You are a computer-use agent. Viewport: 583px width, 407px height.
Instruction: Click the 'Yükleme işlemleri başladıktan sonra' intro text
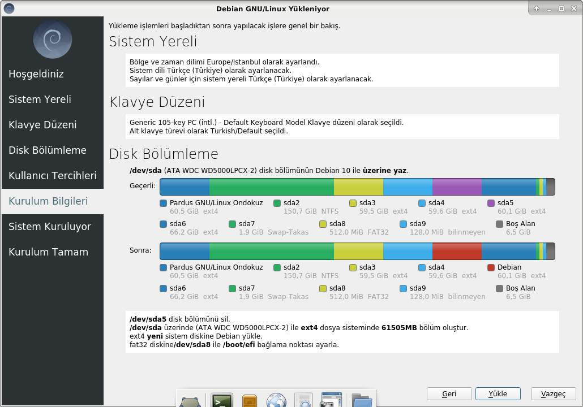pos(224,26)
